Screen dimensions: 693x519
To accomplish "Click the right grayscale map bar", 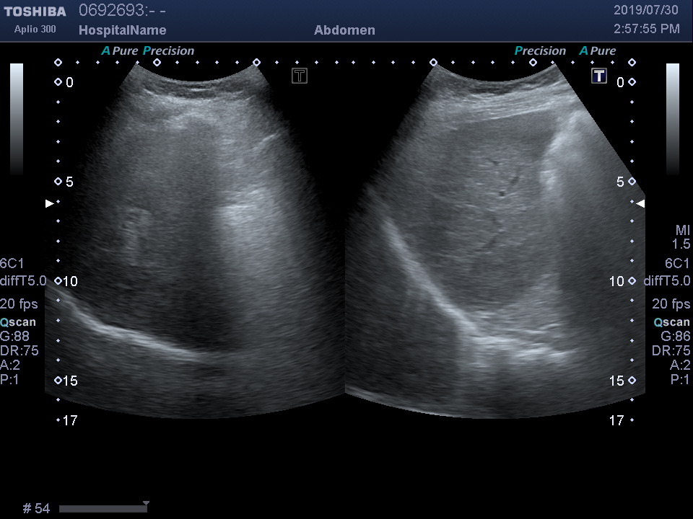I will 673,119.
